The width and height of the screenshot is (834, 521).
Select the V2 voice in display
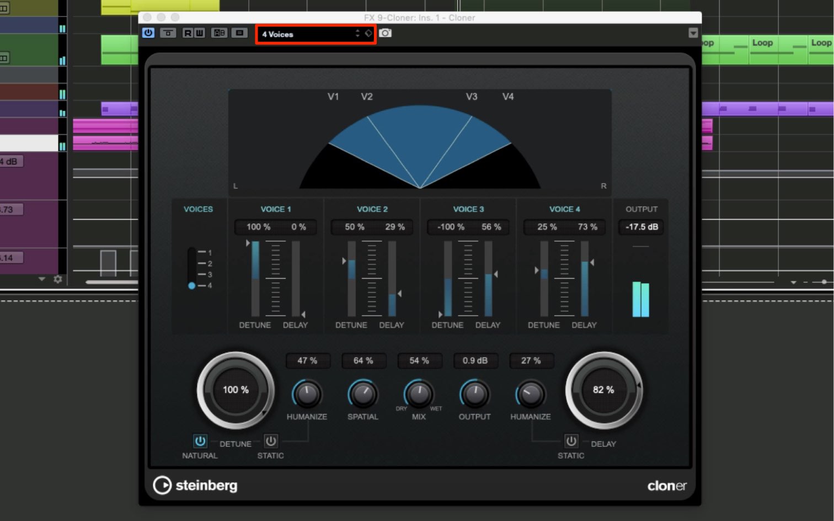click(367, 97)
